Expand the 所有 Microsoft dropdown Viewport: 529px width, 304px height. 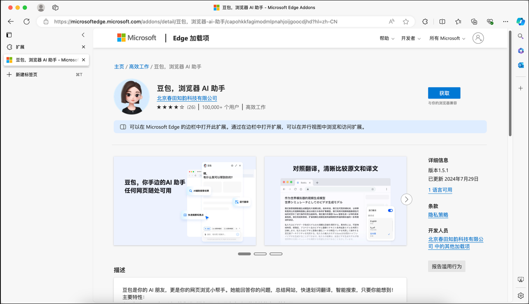(447, 38)
